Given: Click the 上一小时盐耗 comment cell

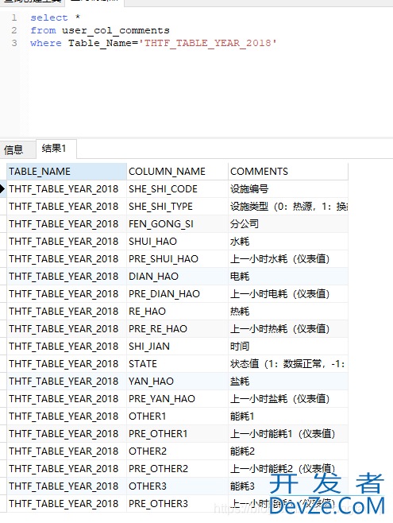Looking at the screenshot, I should click(x=288, y=398).
